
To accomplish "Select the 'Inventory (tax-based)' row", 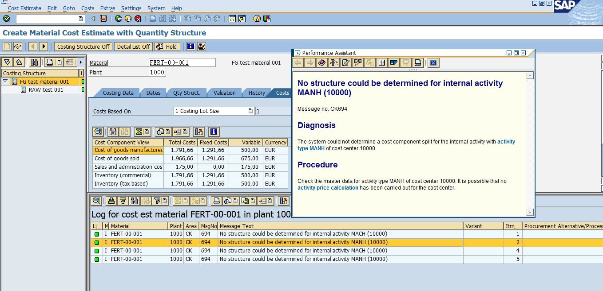I will coord(190,184).
